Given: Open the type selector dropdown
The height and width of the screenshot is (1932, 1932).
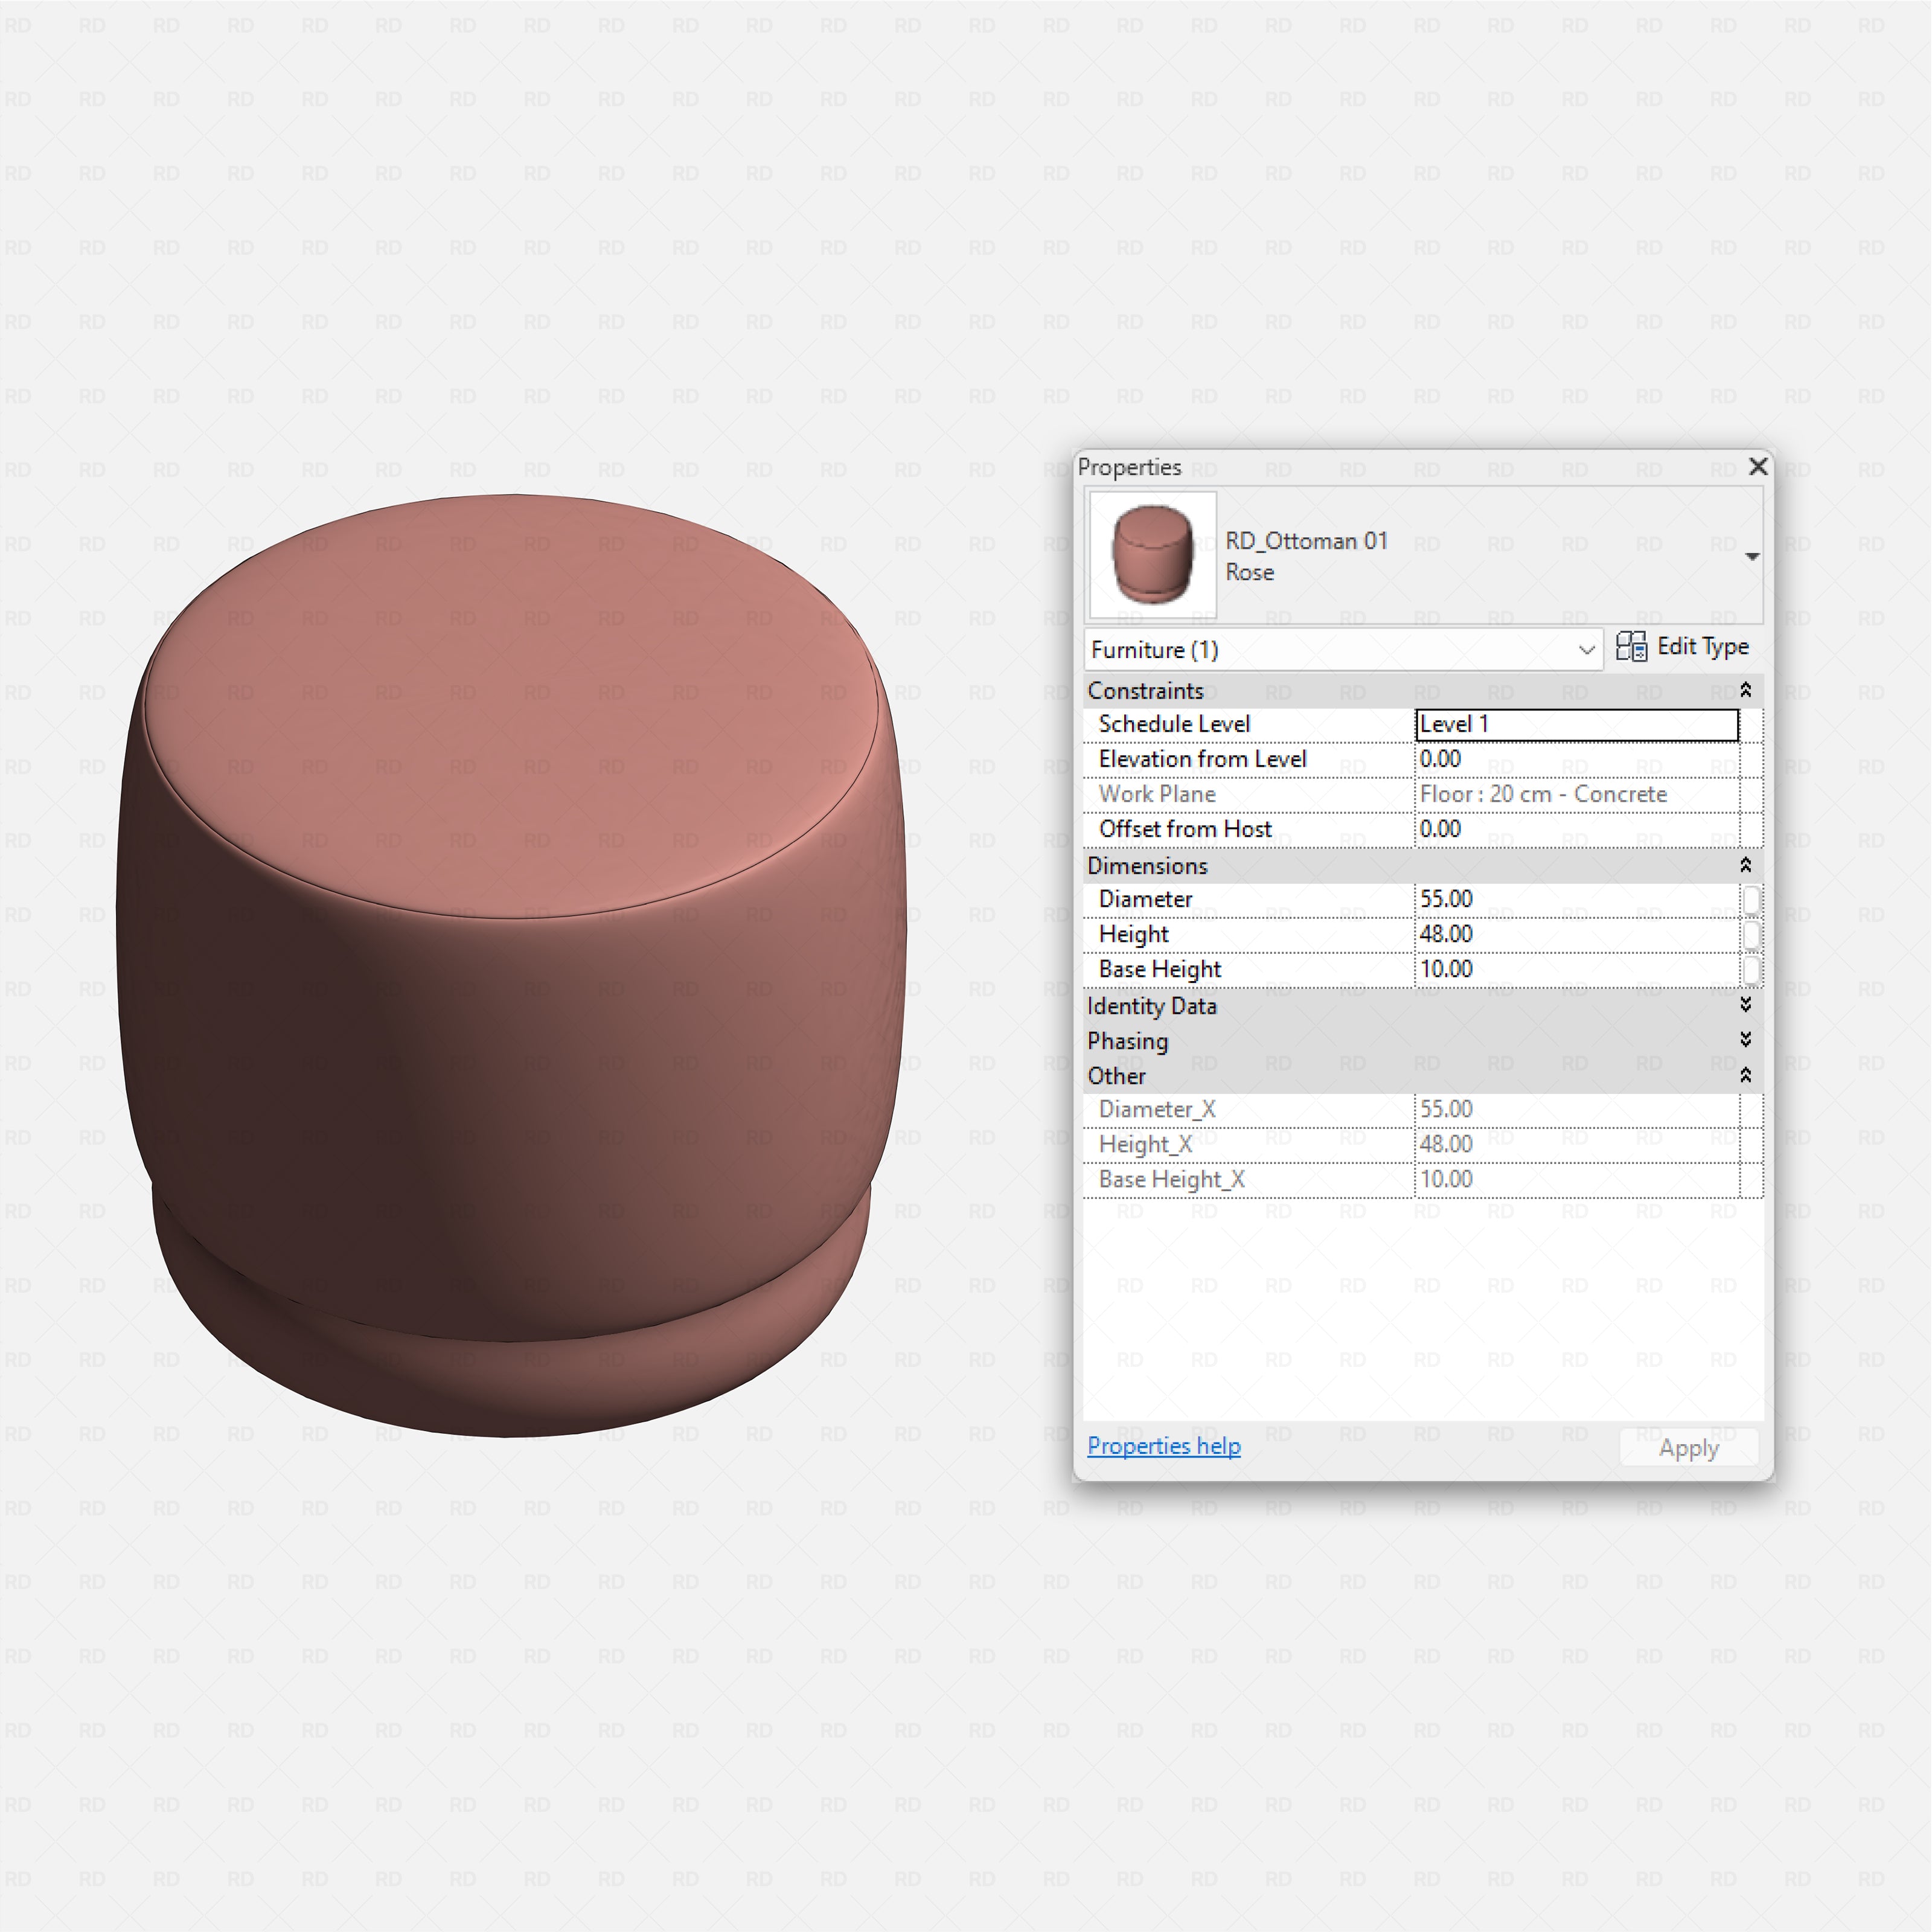Looking at the screenshot, I should (1753, 555).
